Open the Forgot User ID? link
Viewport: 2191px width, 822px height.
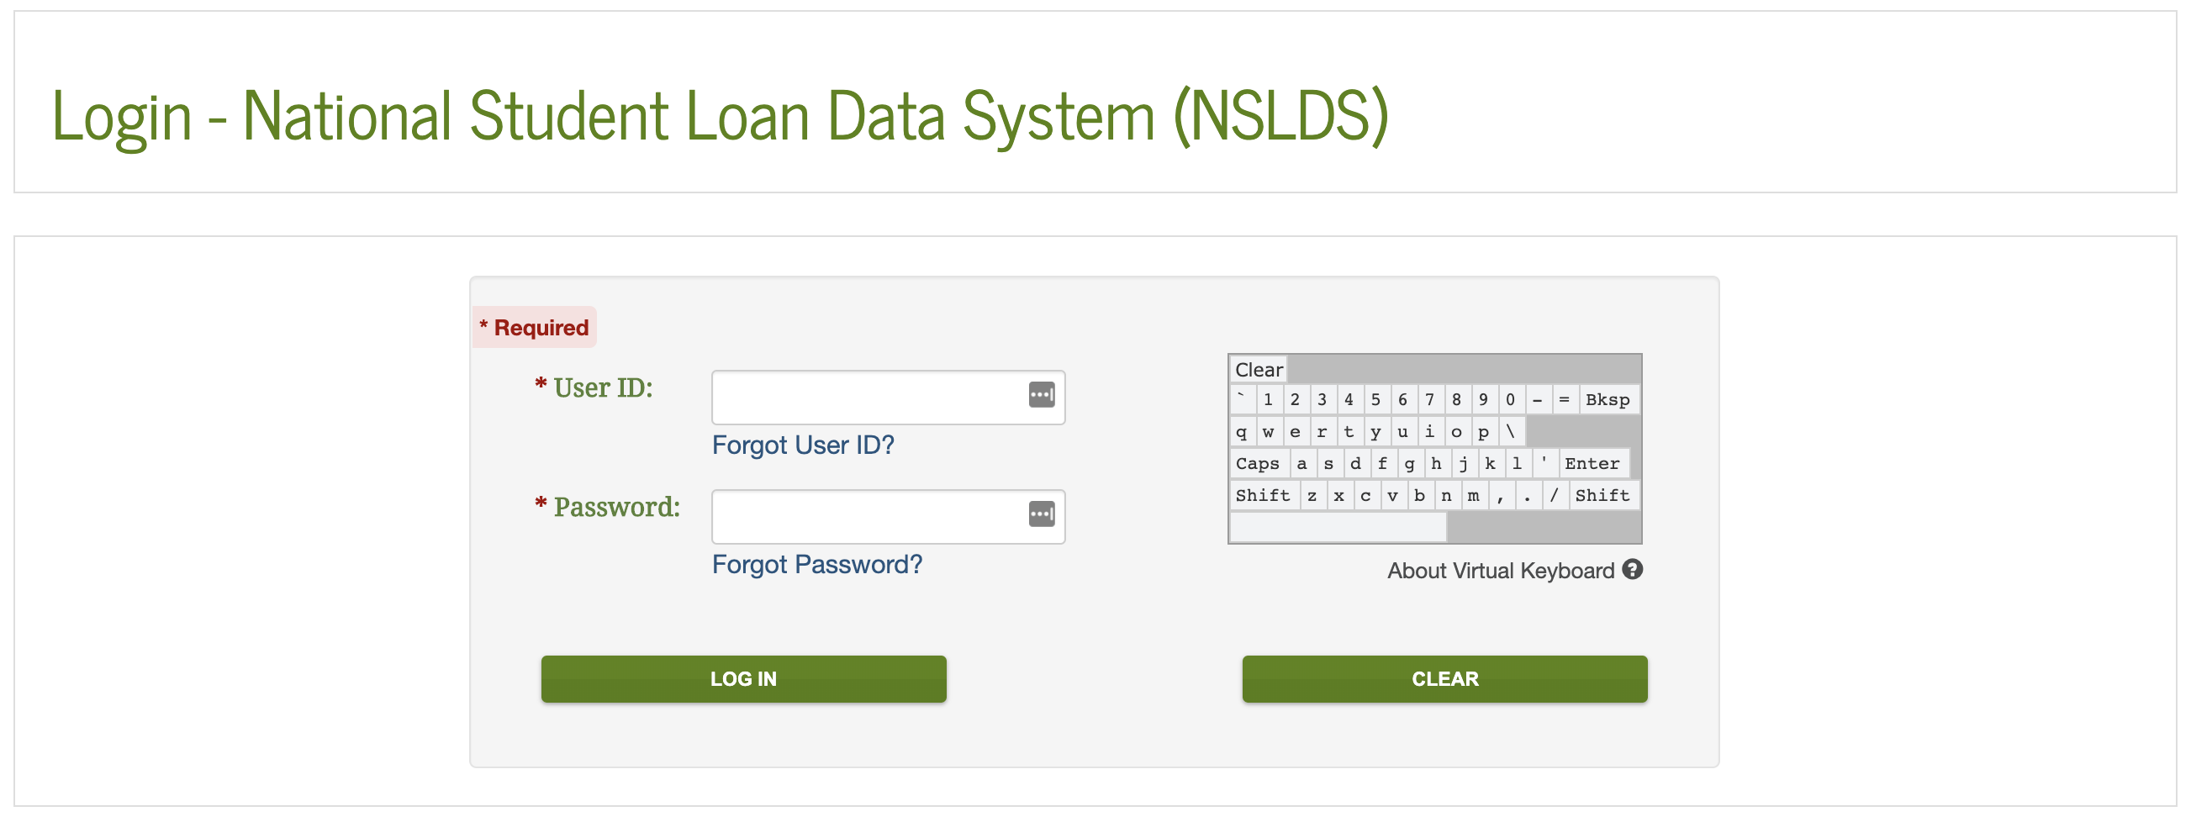(803, 445)
